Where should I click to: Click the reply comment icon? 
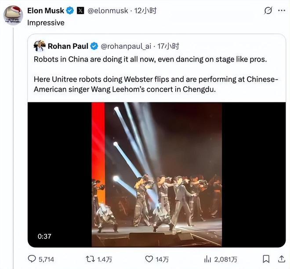click(32, 259)
